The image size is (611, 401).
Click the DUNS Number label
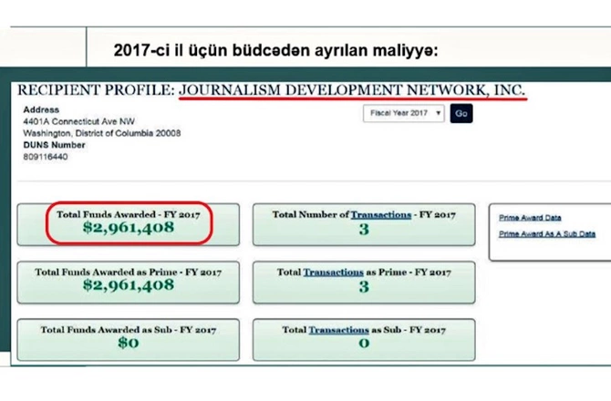point(54,145)
